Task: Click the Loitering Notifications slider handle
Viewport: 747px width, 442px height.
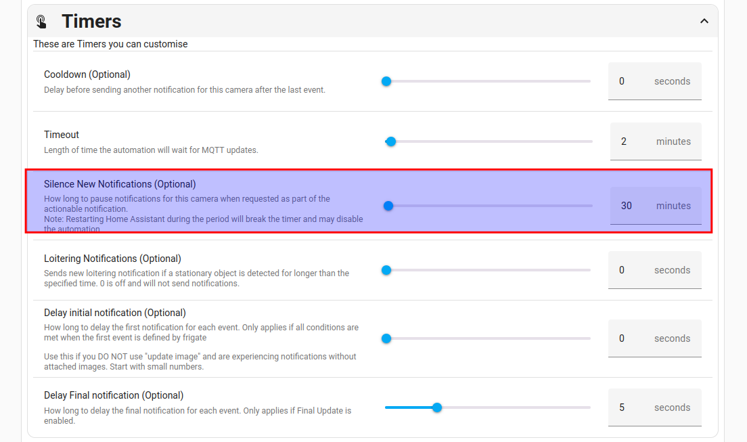Action: 386,270
